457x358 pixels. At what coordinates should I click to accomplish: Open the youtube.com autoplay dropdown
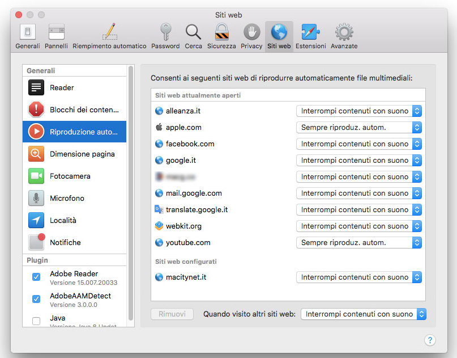tap(359, 243)
